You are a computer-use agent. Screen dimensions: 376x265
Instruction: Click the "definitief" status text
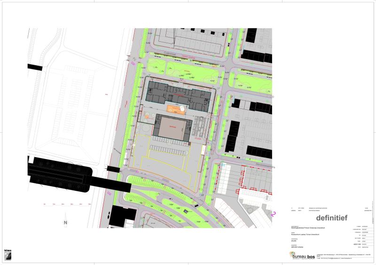[332, 218]
